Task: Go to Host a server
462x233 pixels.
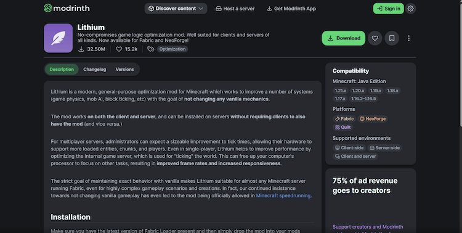Action: pyautogui.click(x=235, y=9)
